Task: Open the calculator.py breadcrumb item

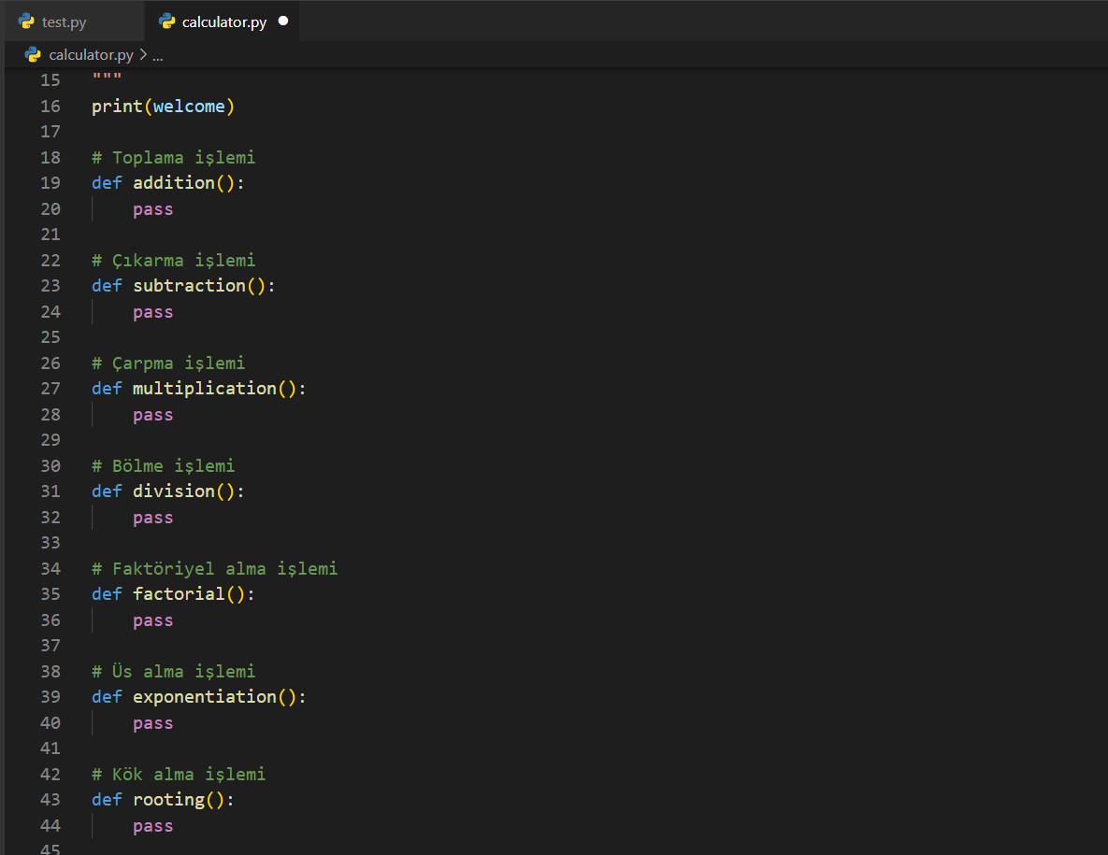Action: (91, 55)
